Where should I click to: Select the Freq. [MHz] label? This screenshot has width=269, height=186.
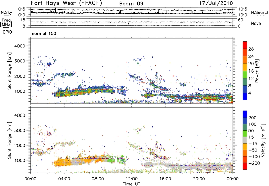click(6, 22)
